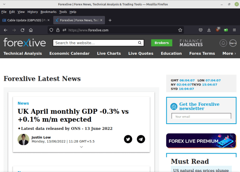The width and height of the screenshot is (240, 172).
Task: Open the Finance Magnates logo link
Action: click(191, 43)
